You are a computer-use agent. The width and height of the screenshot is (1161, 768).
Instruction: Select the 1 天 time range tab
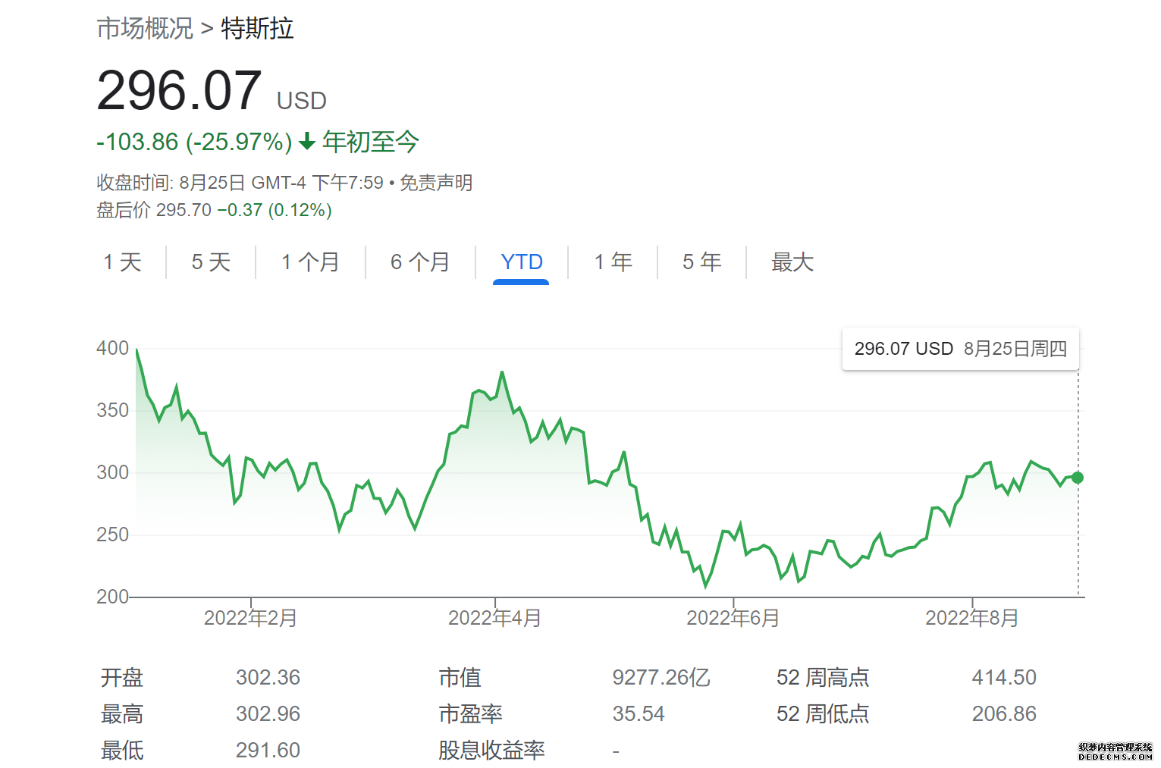(x=123, y=262)
